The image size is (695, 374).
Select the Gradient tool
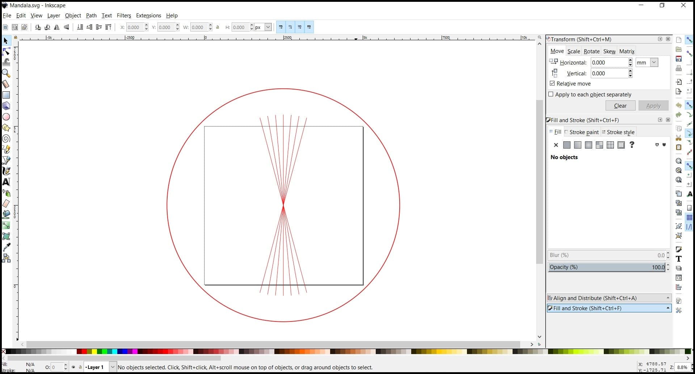(6, 225)
